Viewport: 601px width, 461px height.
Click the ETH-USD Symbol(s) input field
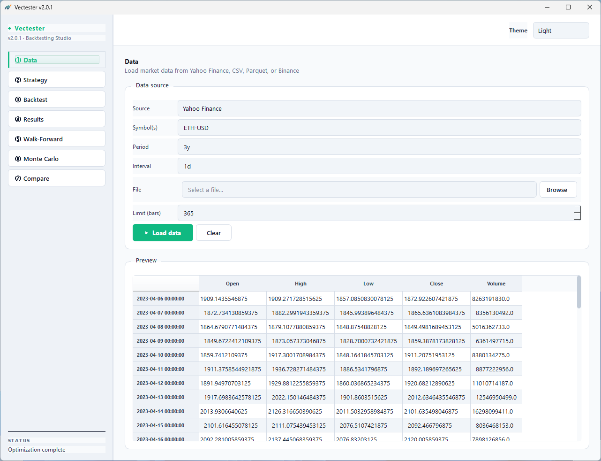(380, 127)
